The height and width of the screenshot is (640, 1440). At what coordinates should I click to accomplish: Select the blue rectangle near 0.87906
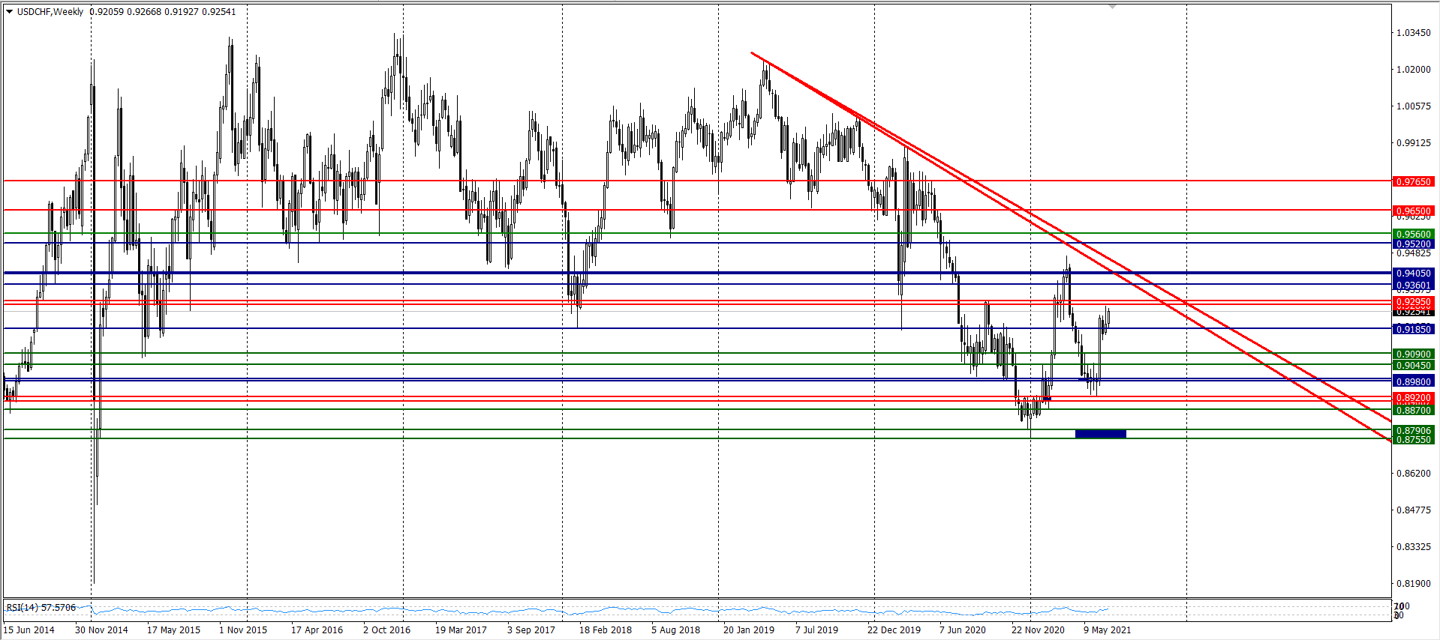point(1100,434)
